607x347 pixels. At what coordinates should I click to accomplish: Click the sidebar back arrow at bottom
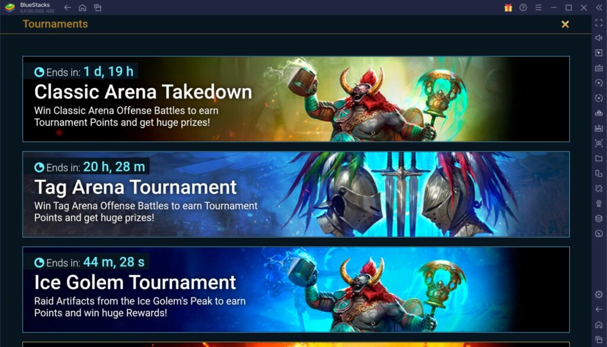(599, 310)
